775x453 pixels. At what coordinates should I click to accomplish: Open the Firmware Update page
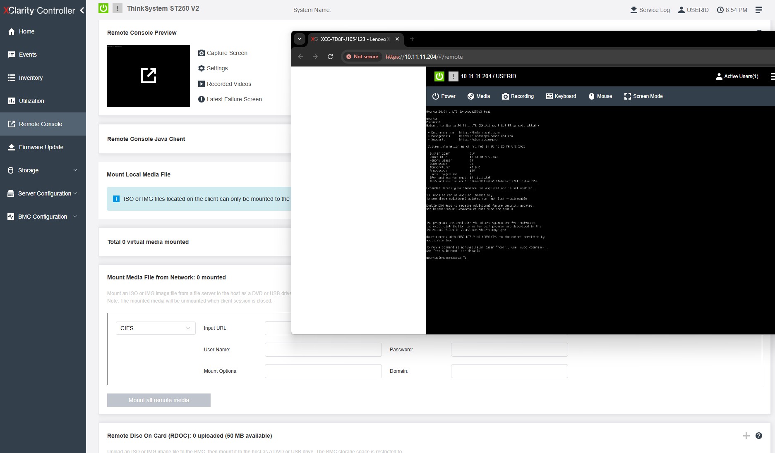[41, 147]
